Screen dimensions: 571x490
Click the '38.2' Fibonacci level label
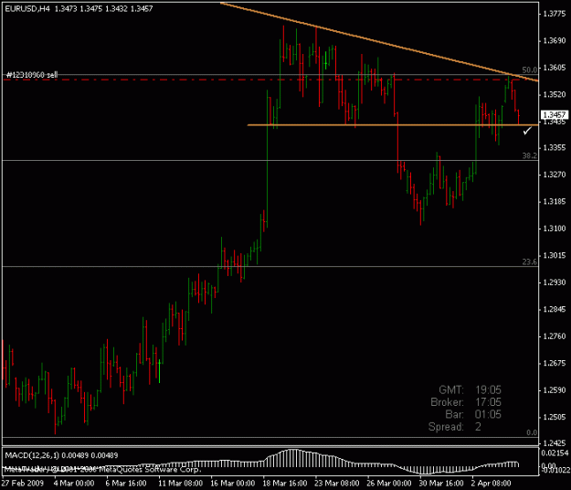[530, 156]
